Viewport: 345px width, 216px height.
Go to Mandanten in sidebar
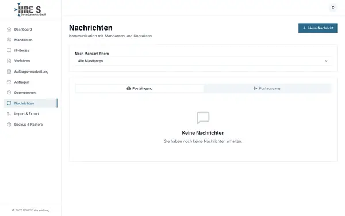pos(30,40)
